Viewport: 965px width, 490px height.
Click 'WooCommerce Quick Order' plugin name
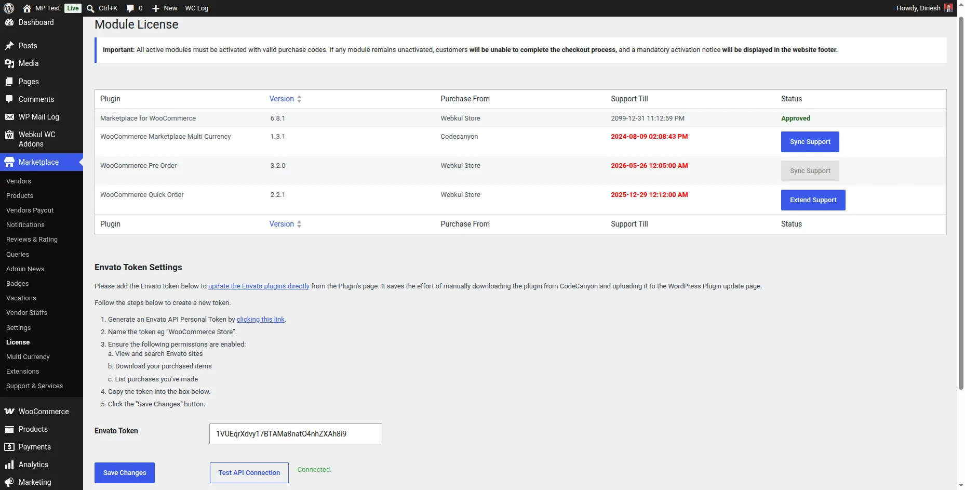click(142, 195)
